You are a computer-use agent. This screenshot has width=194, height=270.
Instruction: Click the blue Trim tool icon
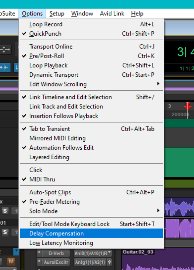click(x=5, y=67)
